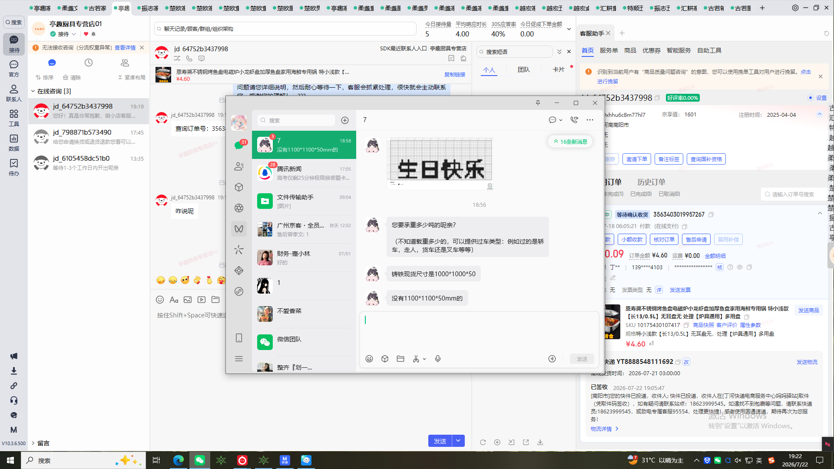Image resolution: width=834 pixels, height=469 pixels.
Task: Click scissors screenshot tool in WeChat toolbar
Action: click(x=416, y=359)
